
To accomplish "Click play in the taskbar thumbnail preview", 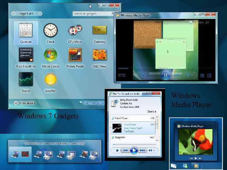I will [195, 158].
